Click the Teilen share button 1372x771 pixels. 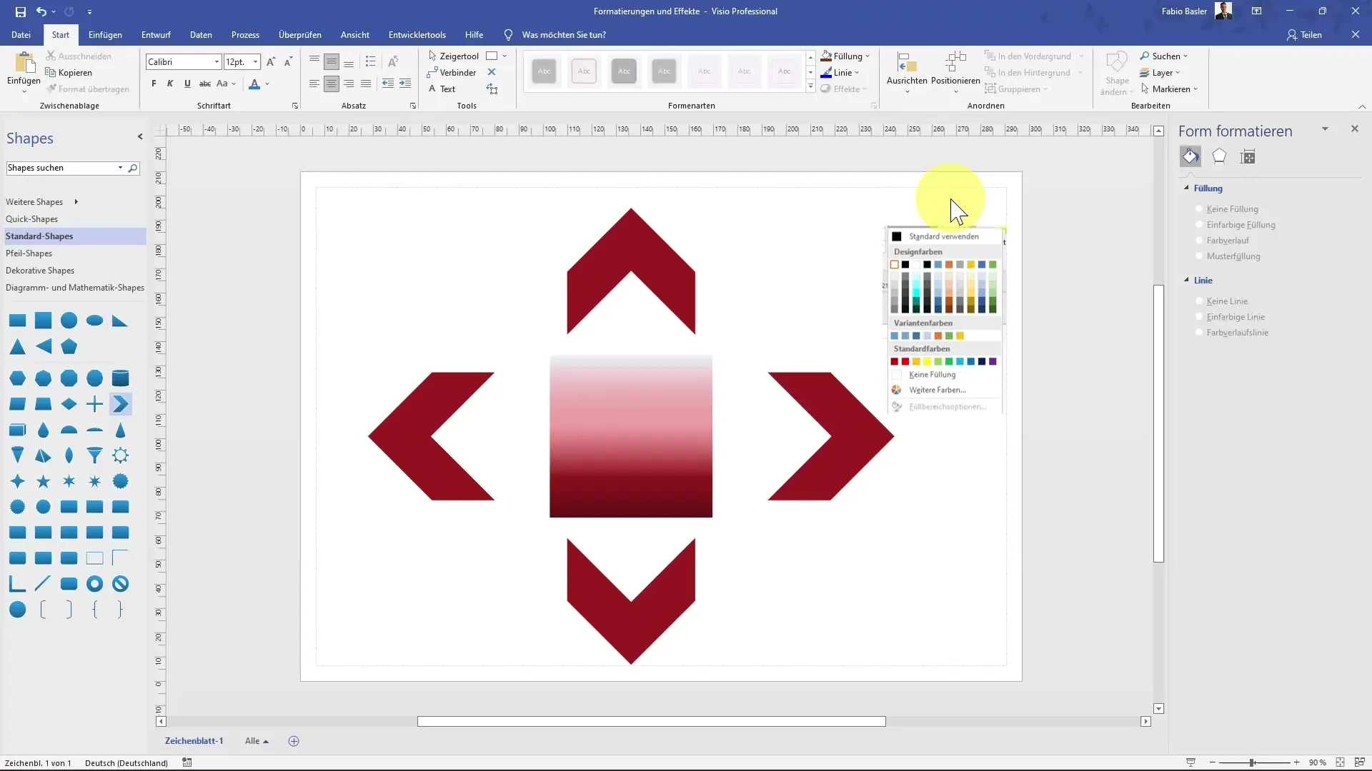coord(1304,34)
